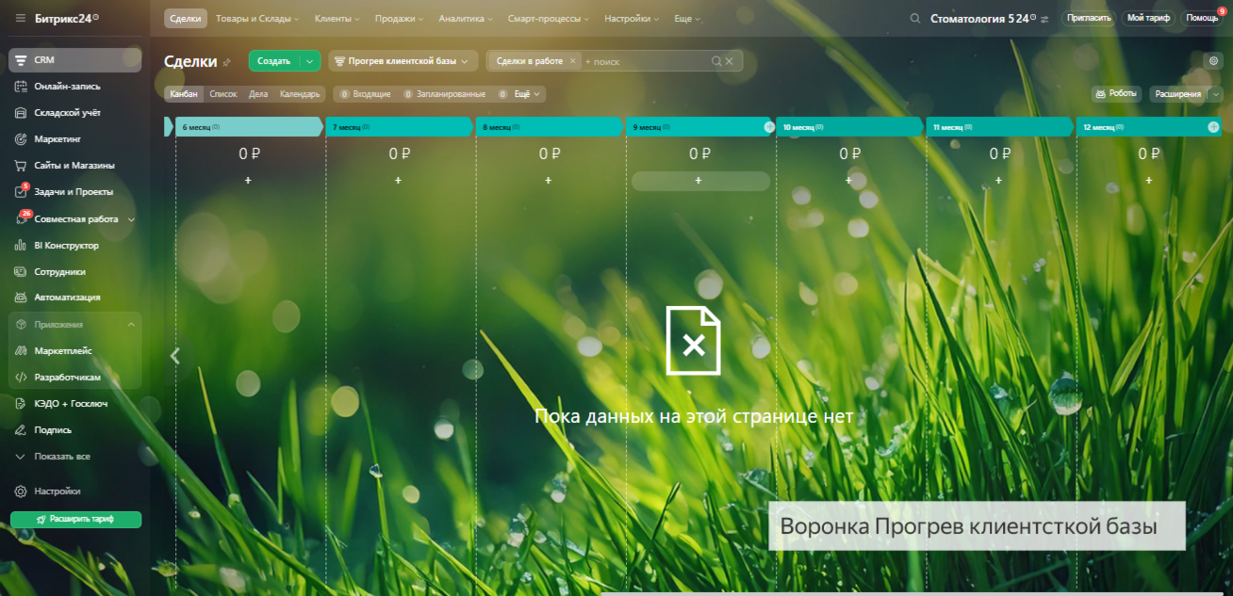Image resolution: width=1233 pixels, height=596 pixels.
Task: Open the top Настройки dropdown menu
Action: point(632,19)
